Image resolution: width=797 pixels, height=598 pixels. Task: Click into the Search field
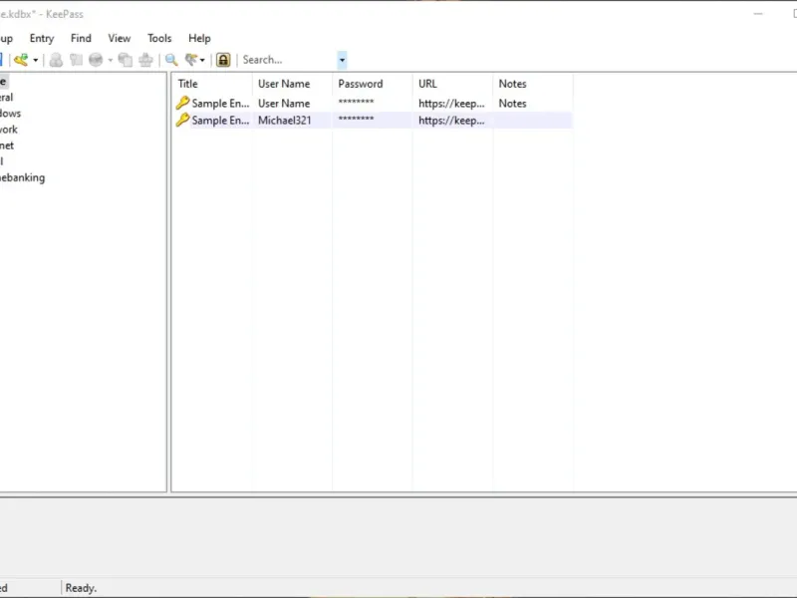point(288,60)
